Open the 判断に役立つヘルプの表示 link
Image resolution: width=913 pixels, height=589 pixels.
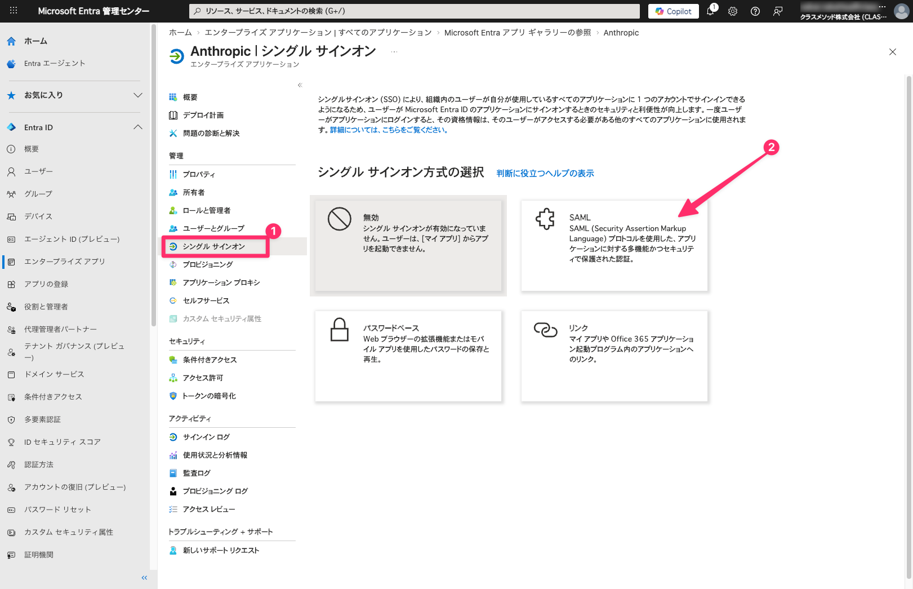coord(545,173)
